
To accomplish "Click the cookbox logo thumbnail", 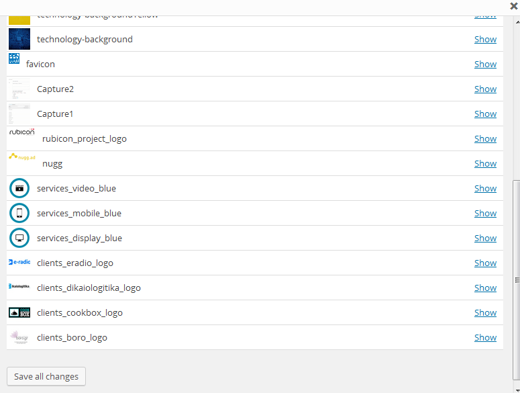I will point(19,312).
